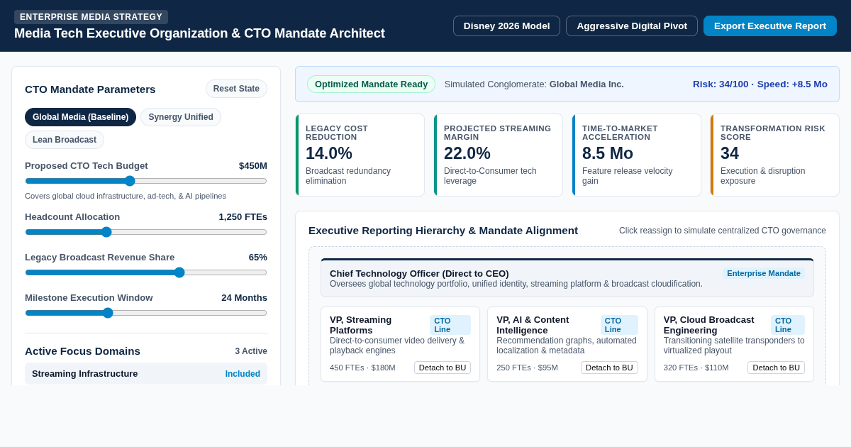Select the Chief Technology Officer header row
The width and height of the screenshot is (851, 447).
pos(567,277)
